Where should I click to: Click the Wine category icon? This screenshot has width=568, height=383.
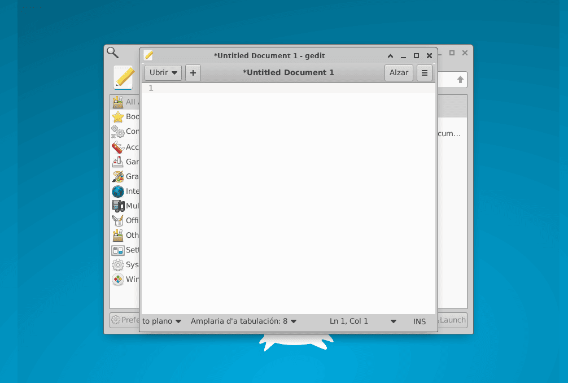117,279
